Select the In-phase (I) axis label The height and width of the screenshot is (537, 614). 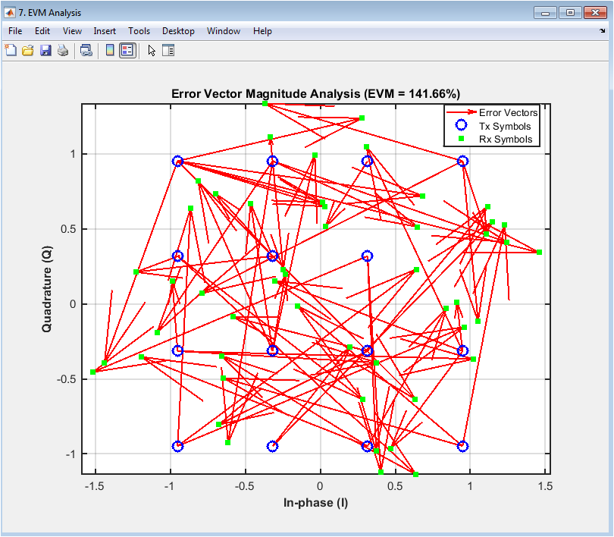315,503
